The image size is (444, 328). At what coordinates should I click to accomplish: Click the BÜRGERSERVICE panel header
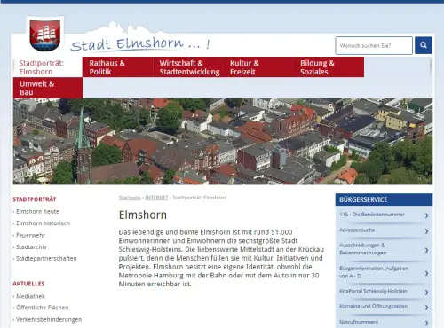pyautogui.click(x=384, y=199)
